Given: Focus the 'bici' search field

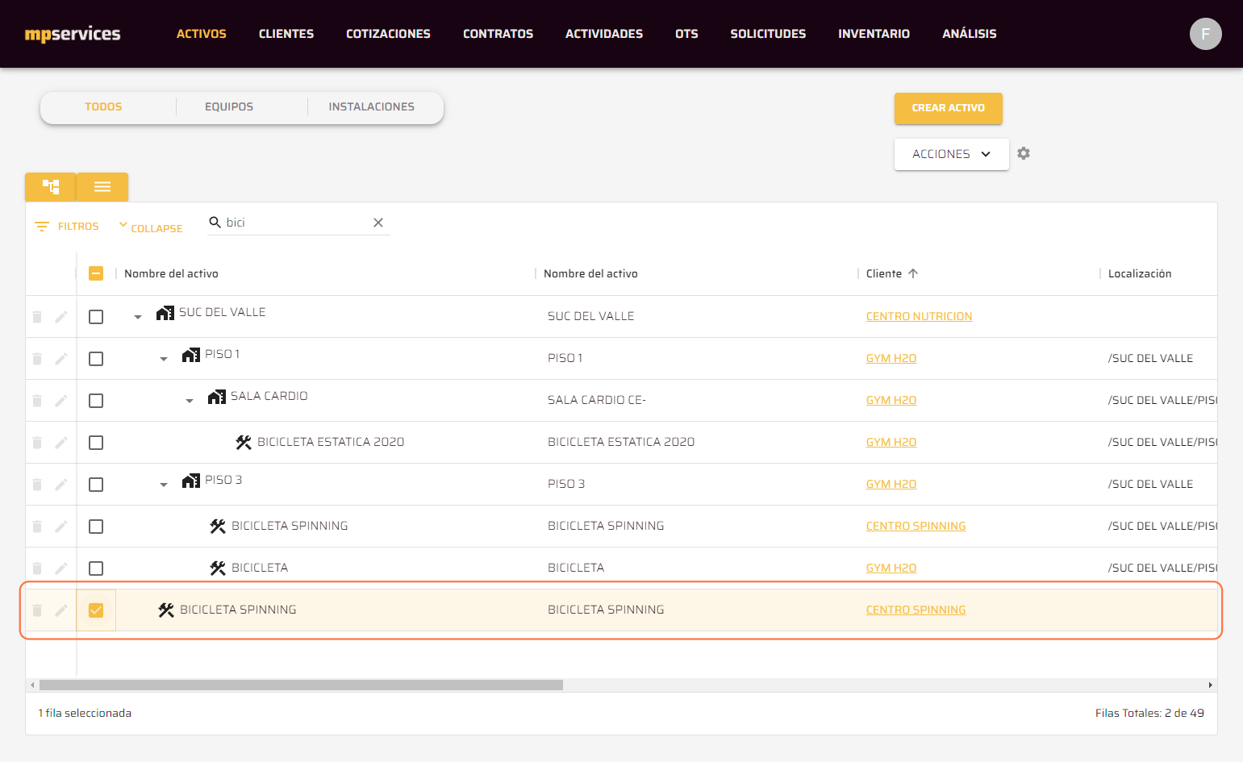Looking at the screenshot, I should tap(298, 223).
